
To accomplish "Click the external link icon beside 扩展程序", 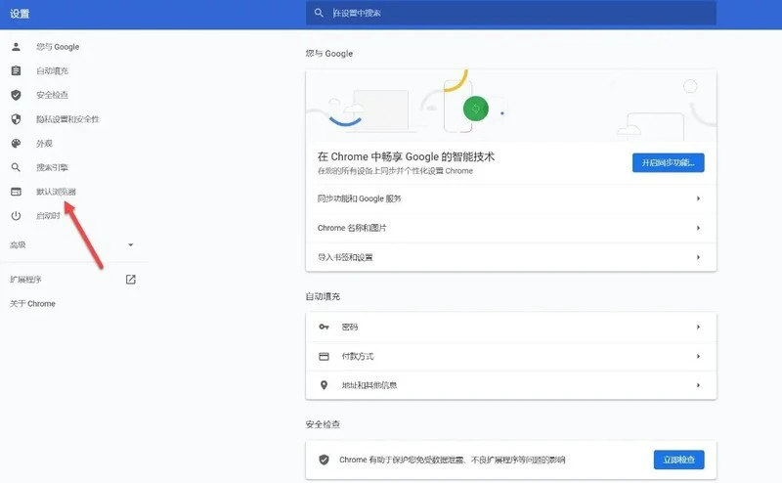I will (x=131, y=280).
